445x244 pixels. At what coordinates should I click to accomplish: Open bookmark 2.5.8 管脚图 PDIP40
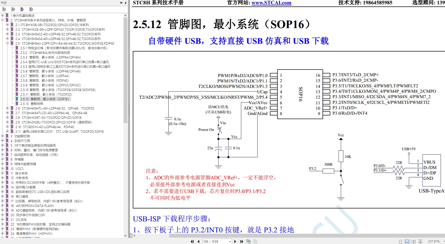(45, 80)
